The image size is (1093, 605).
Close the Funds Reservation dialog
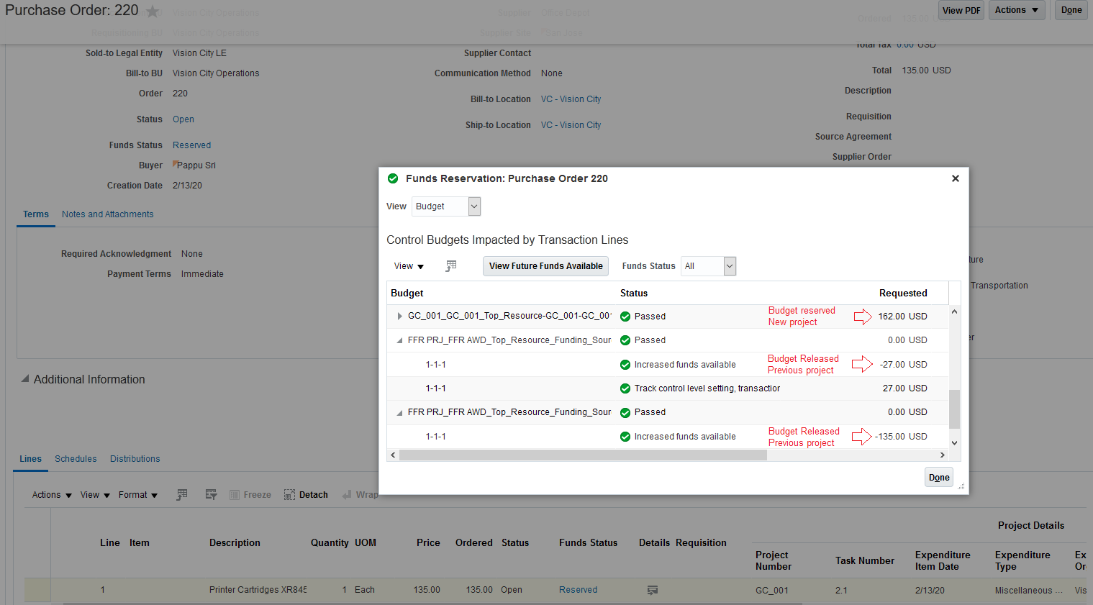click(x=956, y=178)
